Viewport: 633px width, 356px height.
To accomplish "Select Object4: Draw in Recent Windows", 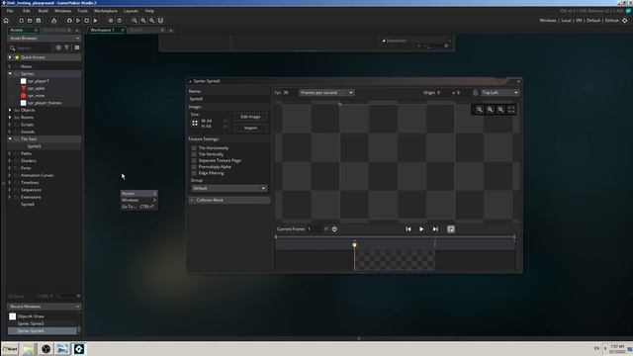I will pos(31,316).
